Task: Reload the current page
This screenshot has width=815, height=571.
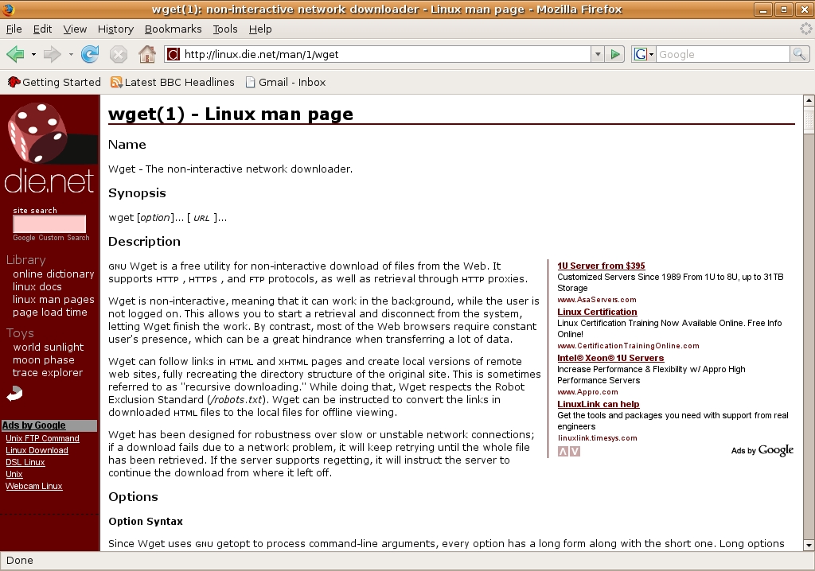Action: tap(90, 54)
